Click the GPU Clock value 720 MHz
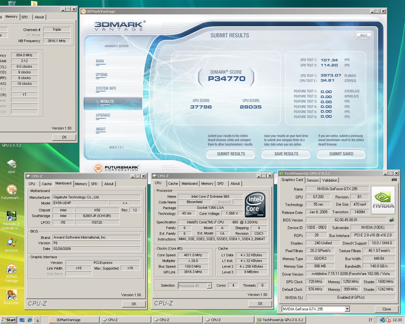Viewport: 405px width, 324px height. coord(315,282)
